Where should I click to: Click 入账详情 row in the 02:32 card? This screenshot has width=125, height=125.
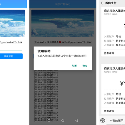tap(115, 103)
